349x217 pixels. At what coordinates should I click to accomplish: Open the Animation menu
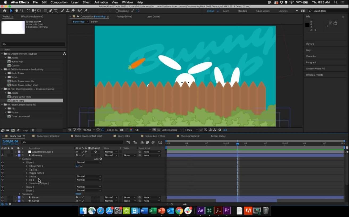[x=101, y=2]
